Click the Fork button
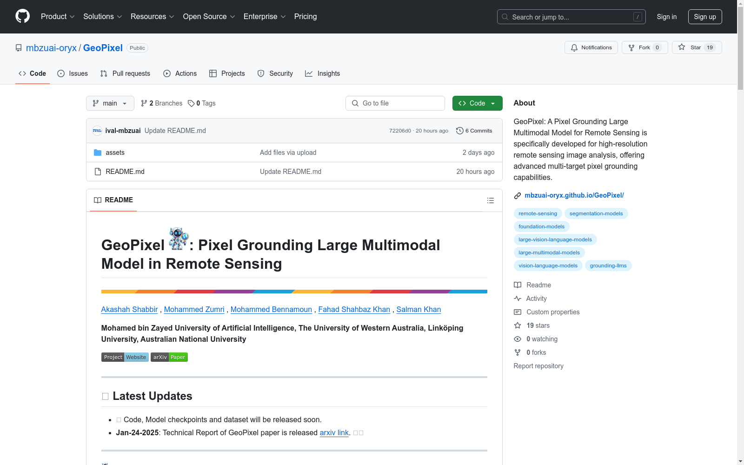The width and height of the screenshot is (744, 465). (644, 47)
